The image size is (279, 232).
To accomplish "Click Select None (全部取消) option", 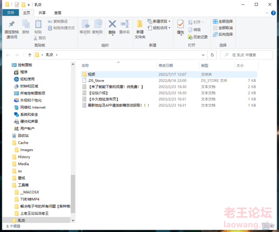I will point(223,28).
